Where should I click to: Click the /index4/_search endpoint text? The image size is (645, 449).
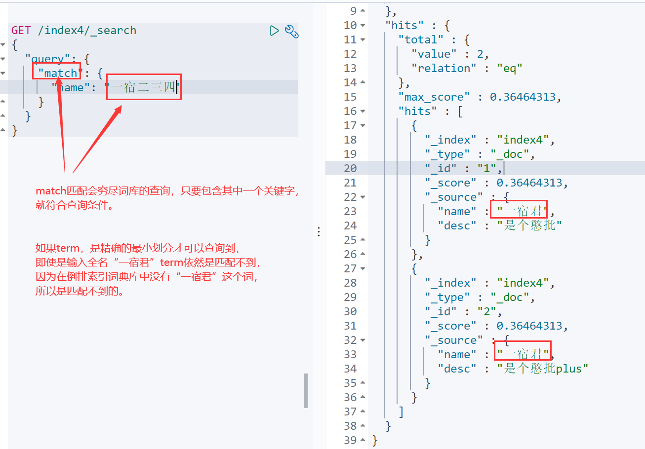point(87,31)
